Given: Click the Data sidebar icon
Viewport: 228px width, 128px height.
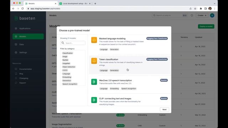Looking at the screenshot, I should click(x=16, y=44).
